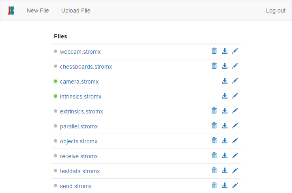292x193 pixels.
Task: Open the send.stromx file link
Action: [76, 186]
